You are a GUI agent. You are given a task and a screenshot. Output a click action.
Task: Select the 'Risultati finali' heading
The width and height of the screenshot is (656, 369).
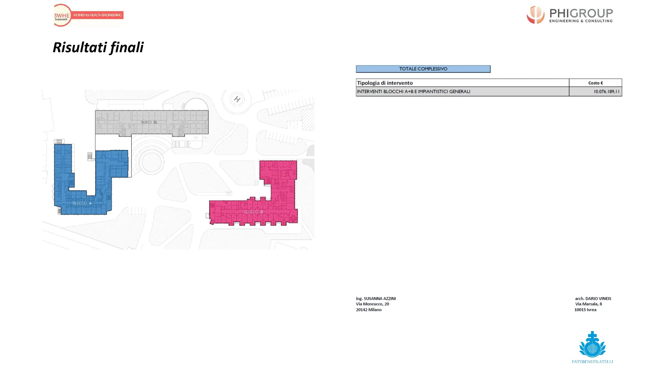(98, 47)
